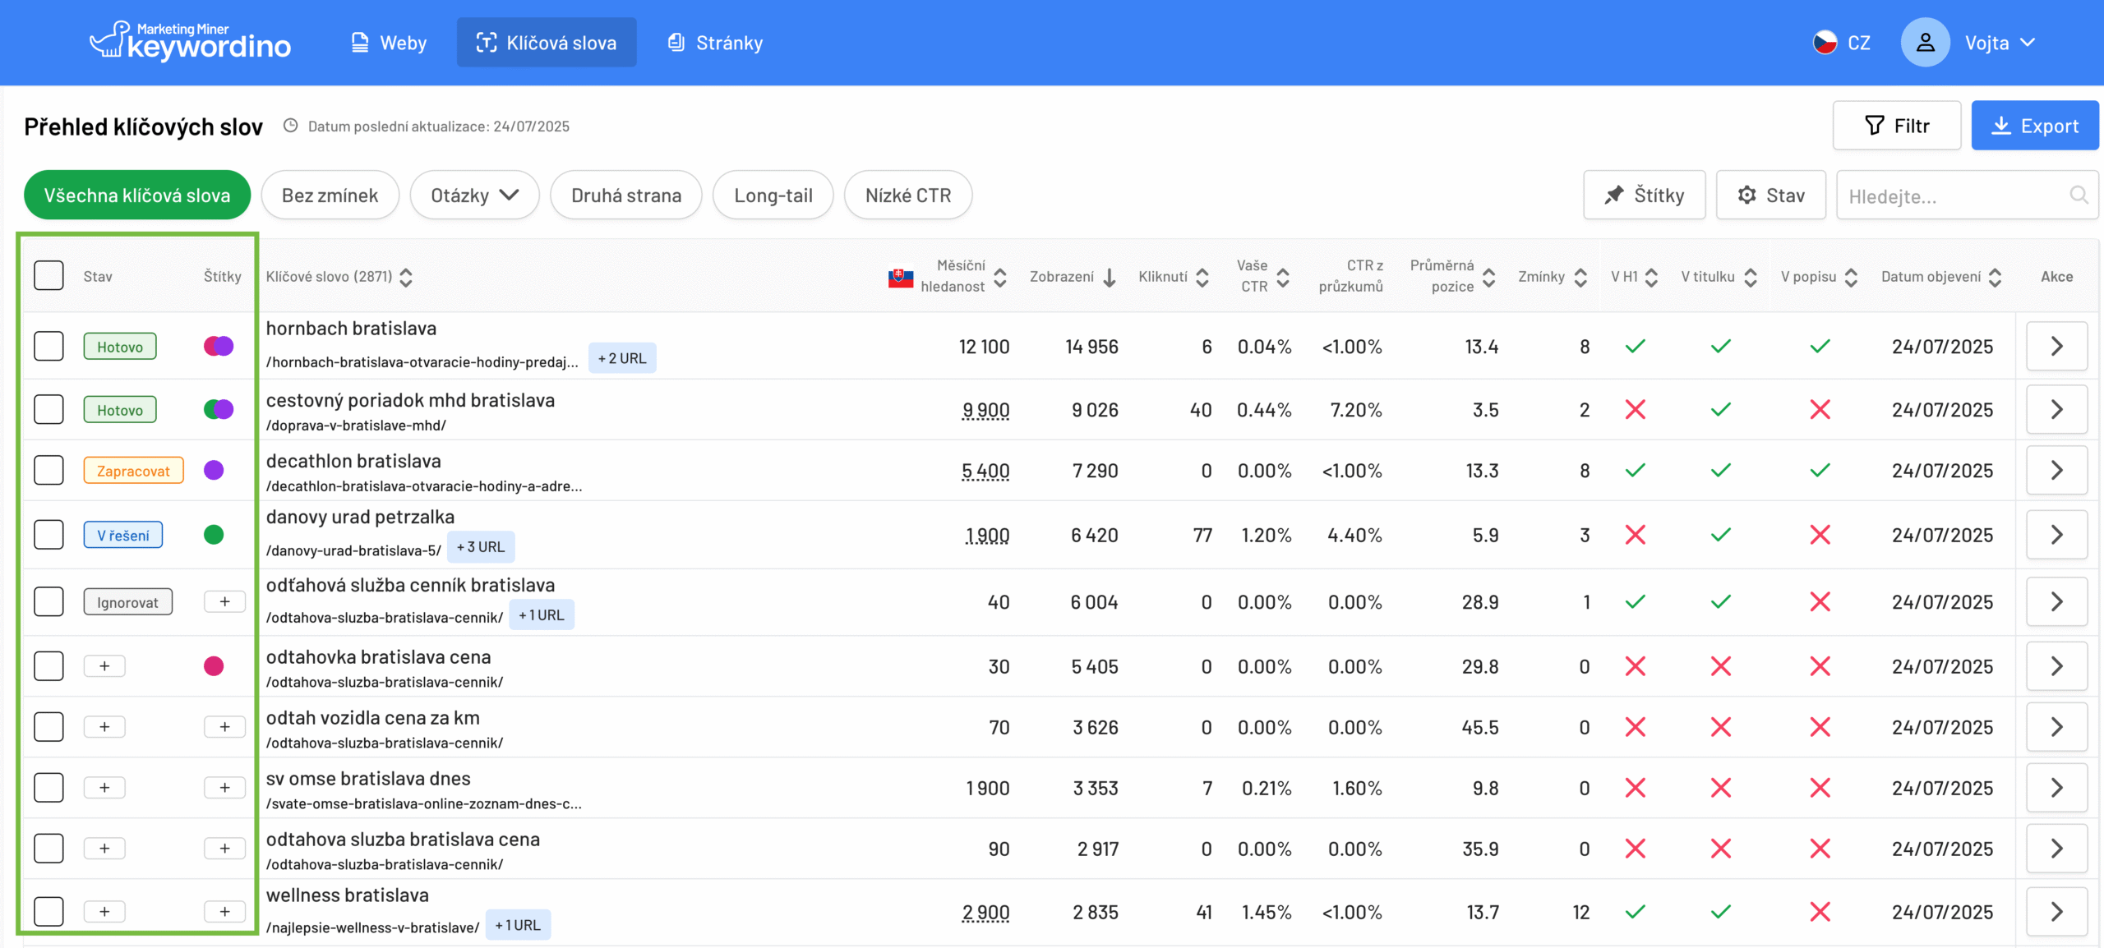Click the Stav settings button
Image resolution: width=2104 pixels, height=948 pixels.
1770,195
